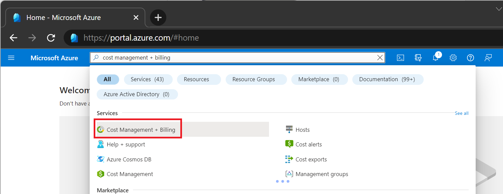Open portal settings gear
The image size is (503, 194).
[453, 58]
